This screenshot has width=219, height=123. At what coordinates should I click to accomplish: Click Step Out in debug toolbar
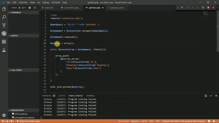(x=198, y=8)
